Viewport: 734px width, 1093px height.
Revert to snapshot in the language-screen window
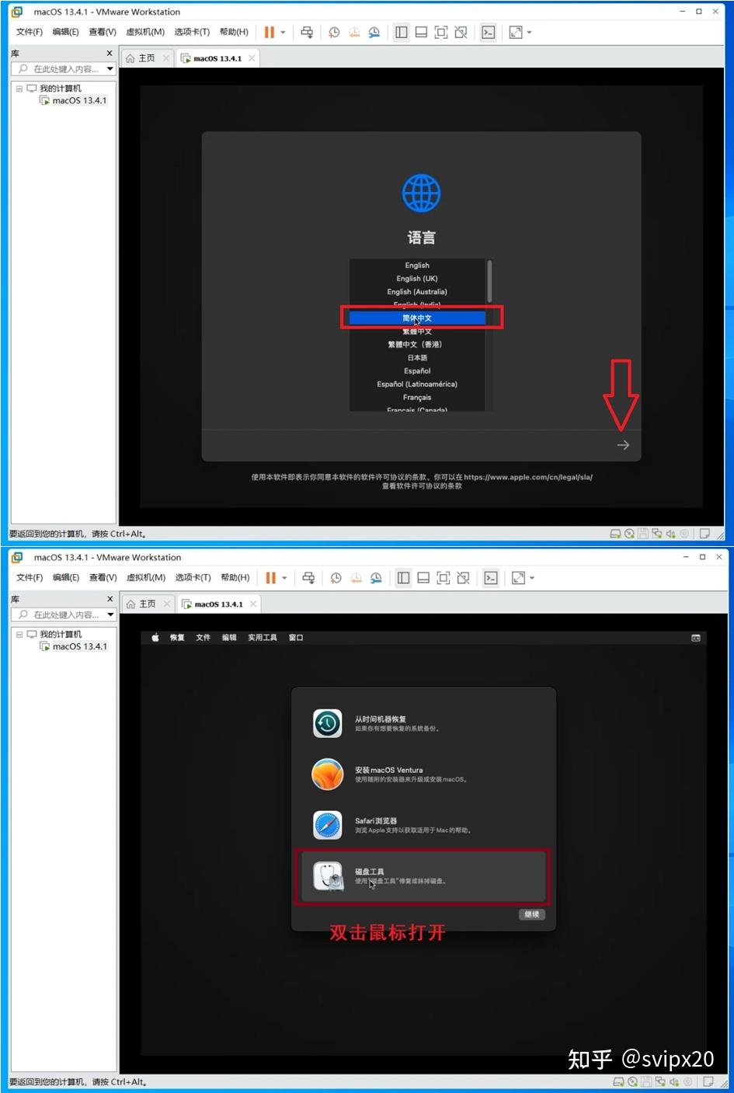coord(354,33)
